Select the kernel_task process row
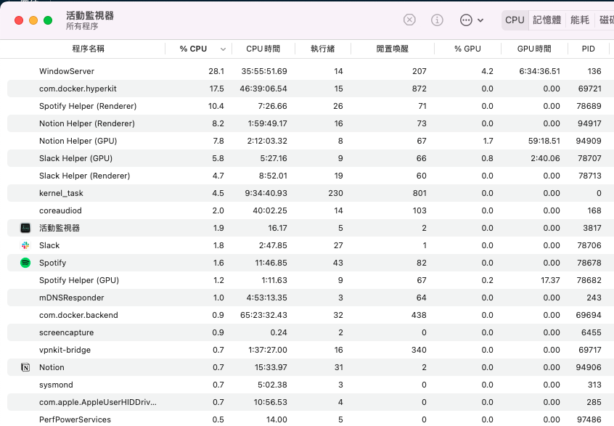The height and width of the screenshot is (426, 614). tap(311, 193)
